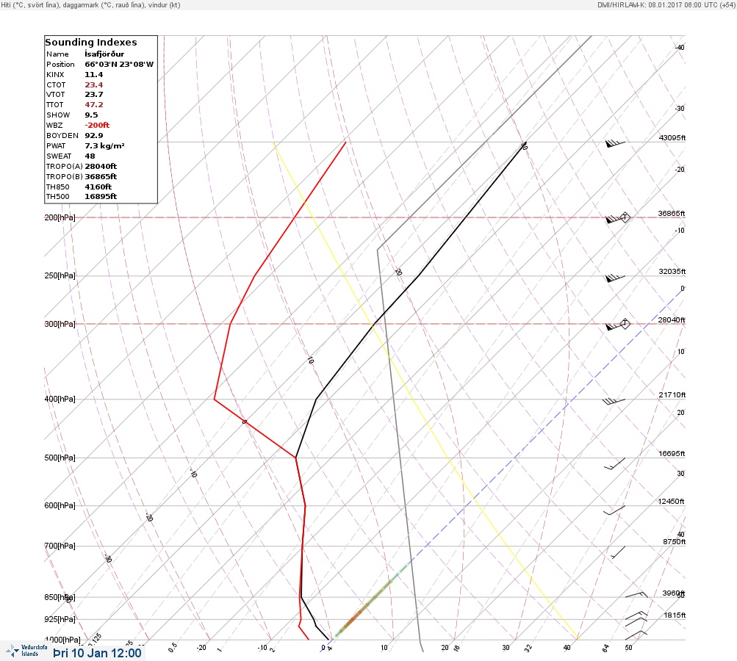Click the PWAT value 7.3 kg/m²
Viewport: 737px width, 661px height.
[104, 146]
